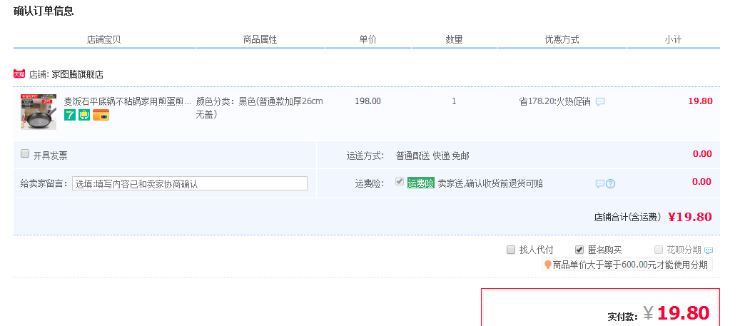Viewport: 740px width, 326px height.
Task: Click the 普通配送 快递 免邮 shipping text
Action: tap(432, 156)
